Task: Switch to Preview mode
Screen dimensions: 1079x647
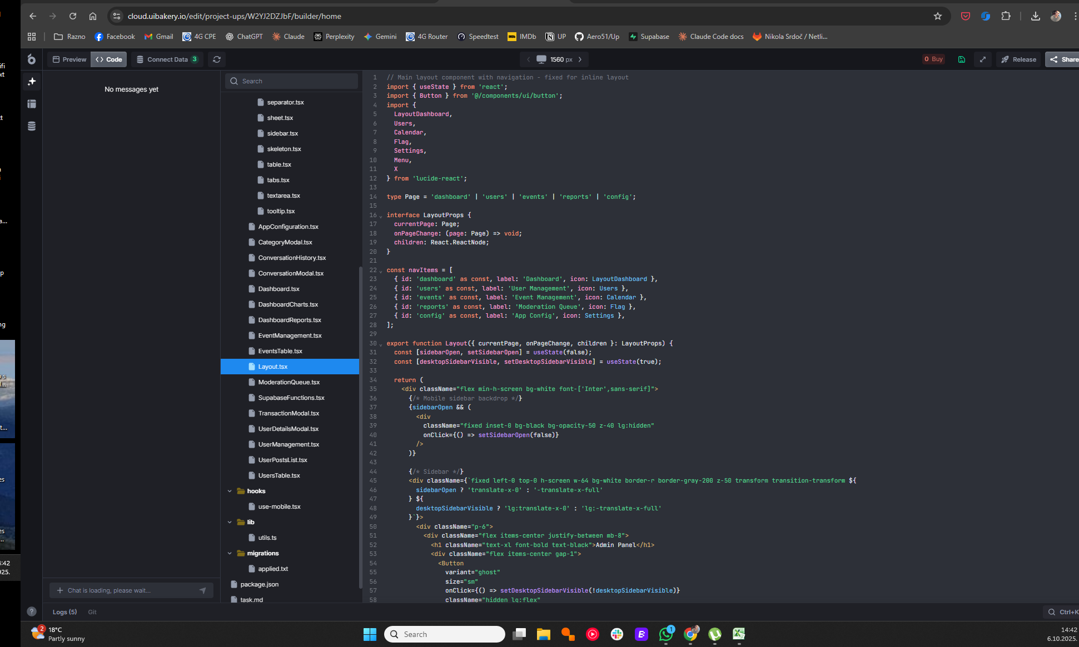Action: coord(69,59)
